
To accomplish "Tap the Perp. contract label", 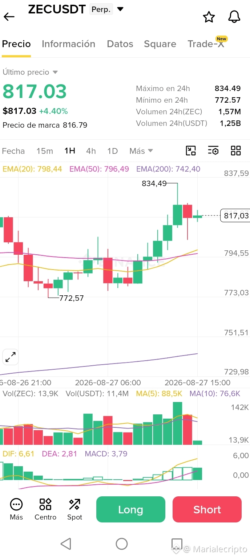I will pyautogui.click(x=101, y=9).
